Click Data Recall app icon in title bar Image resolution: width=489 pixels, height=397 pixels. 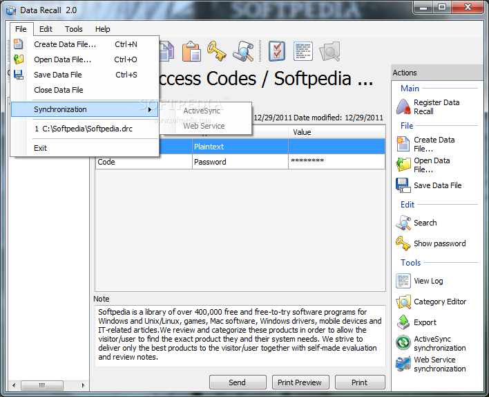tap(11, 10)
